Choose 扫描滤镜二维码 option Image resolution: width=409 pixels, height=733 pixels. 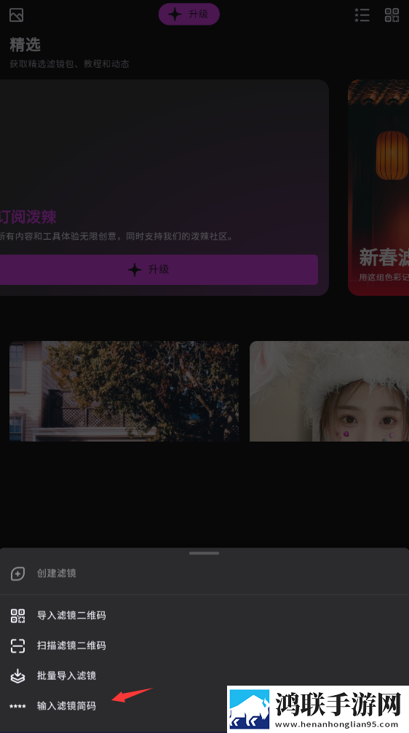point(204,646)
